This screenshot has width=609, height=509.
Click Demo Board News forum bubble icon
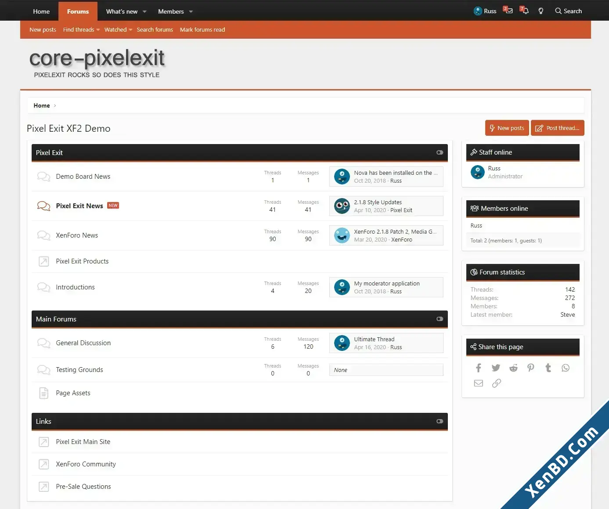[43, 177]
